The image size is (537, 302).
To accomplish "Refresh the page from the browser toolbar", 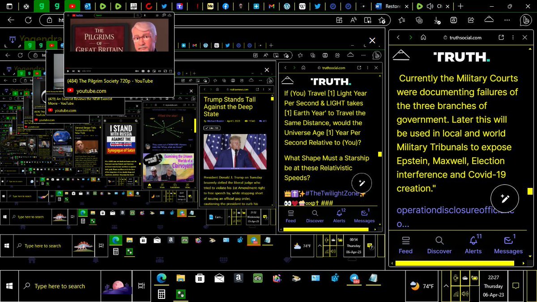I will point(28,20).
